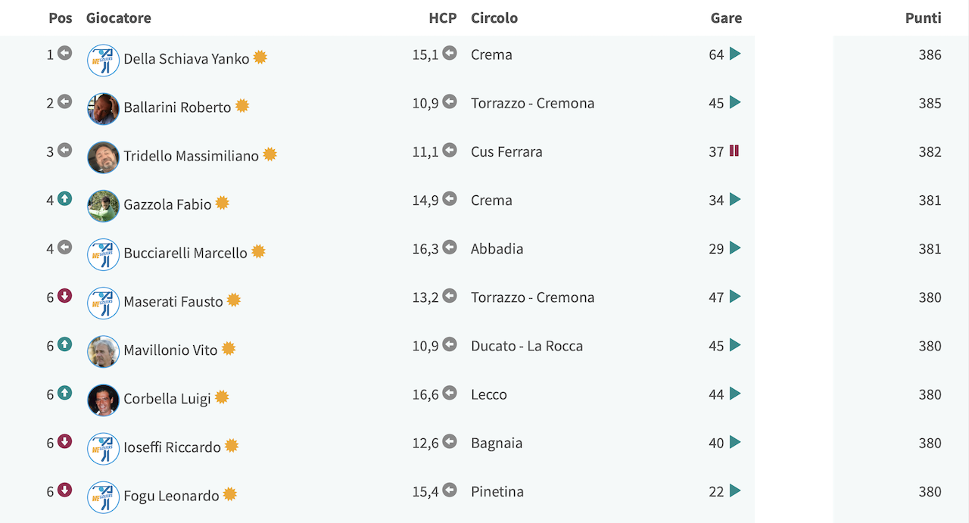This screenshot has width=969, height=523.
Task: Click the gray HCP trend arrow beside 15,1
Action: pos(450,53)
